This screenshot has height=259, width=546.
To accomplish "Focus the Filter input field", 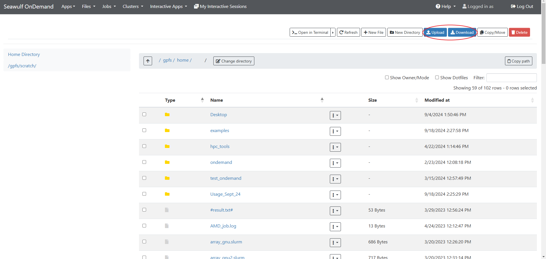I will [512, 78].
